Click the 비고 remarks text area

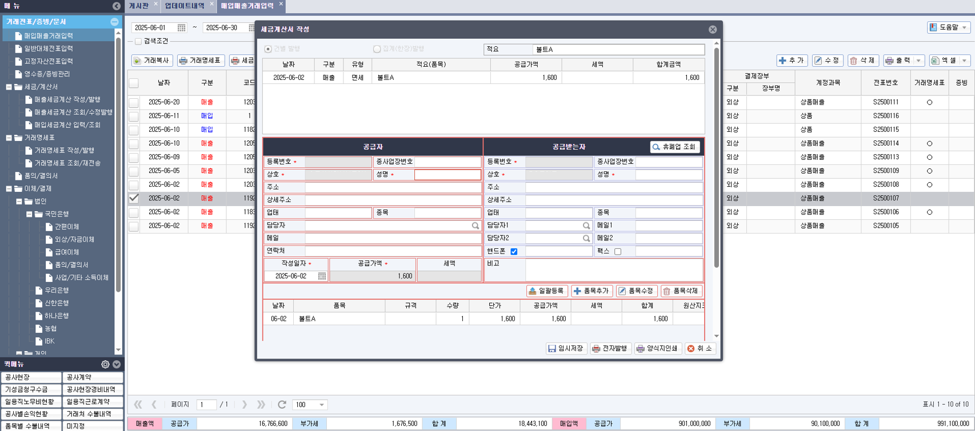[x=613, y=270]
